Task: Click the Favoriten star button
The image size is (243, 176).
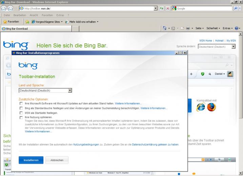Action: click(11, 22)
